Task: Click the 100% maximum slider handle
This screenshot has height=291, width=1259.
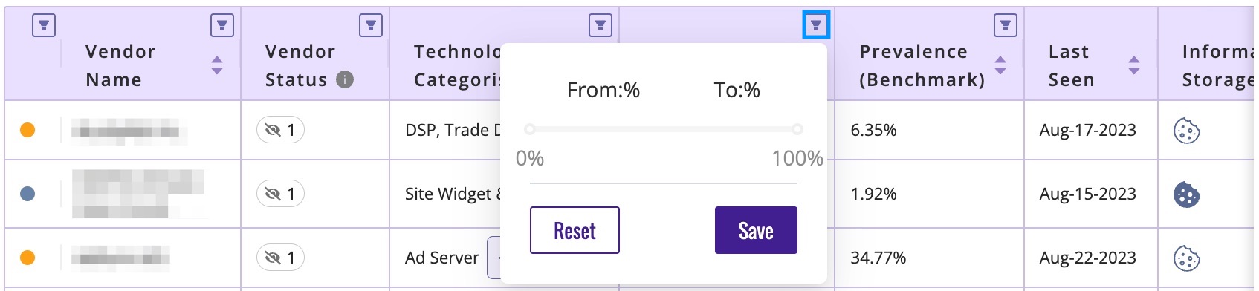Action: point(797,129)
